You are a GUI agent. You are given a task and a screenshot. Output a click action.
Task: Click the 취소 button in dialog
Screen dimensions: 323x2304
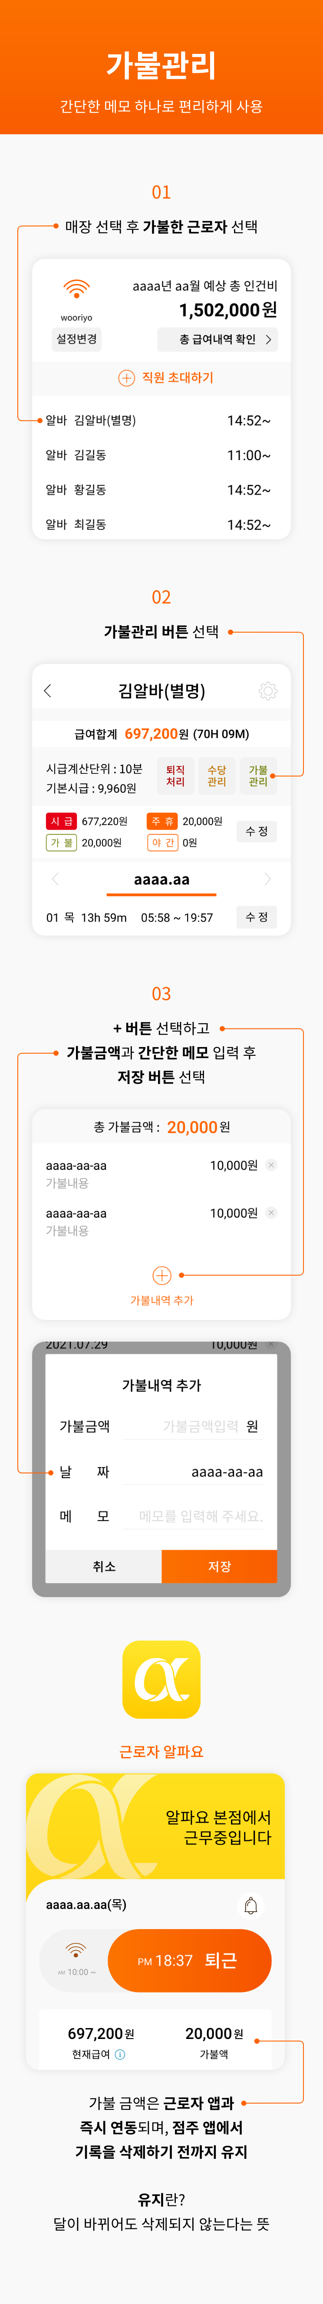[104, 1566]
